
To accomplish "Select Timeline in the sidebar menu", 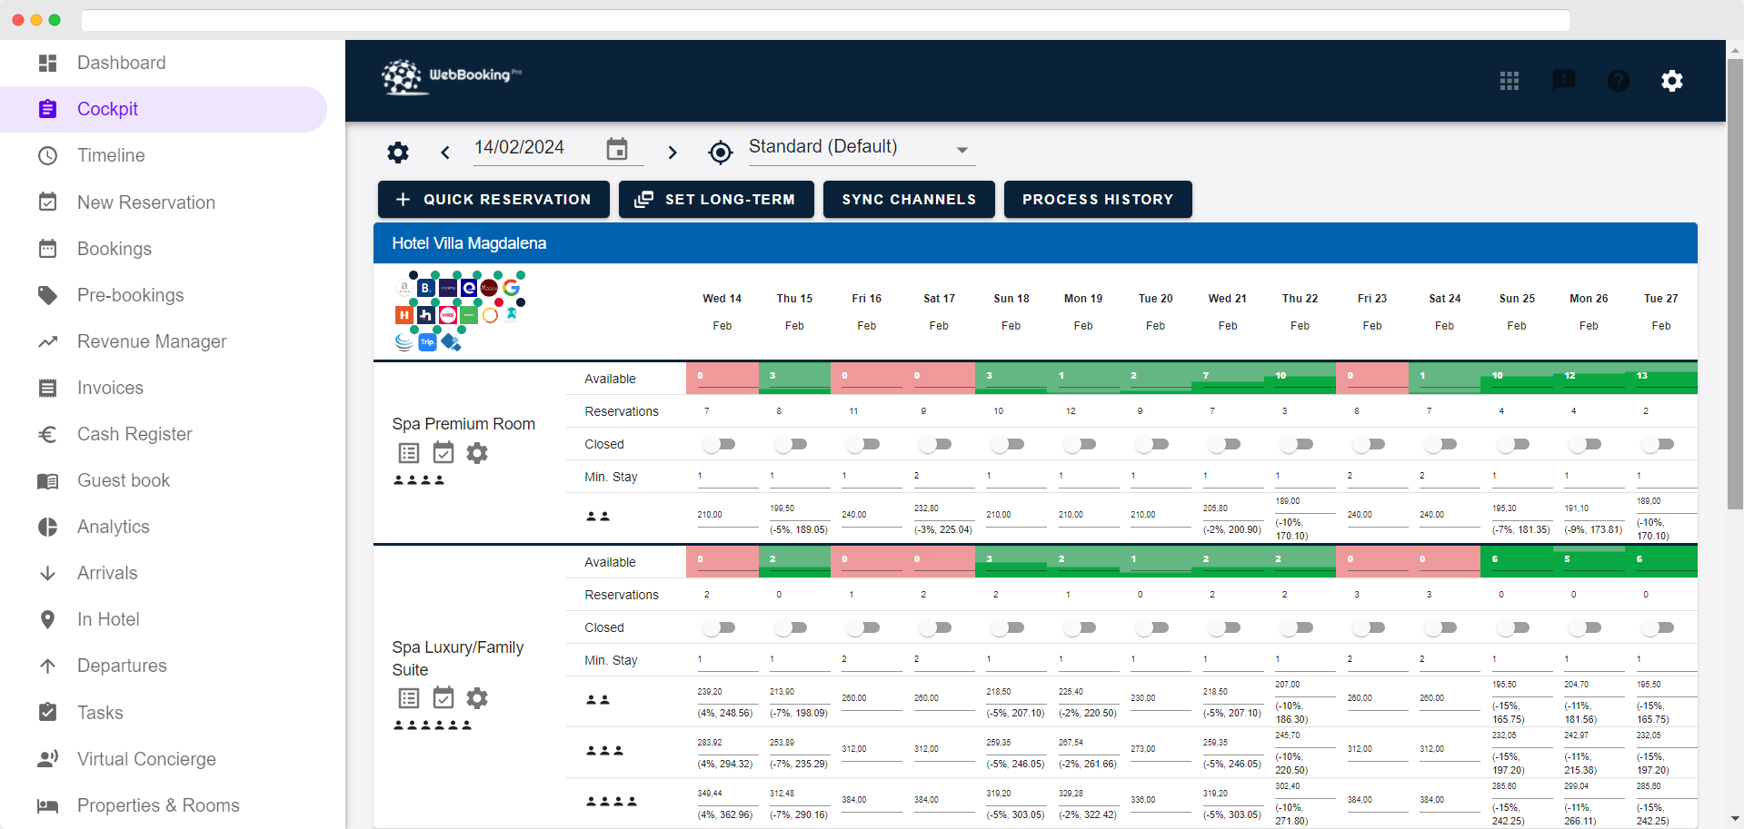I will click(111, 155).
